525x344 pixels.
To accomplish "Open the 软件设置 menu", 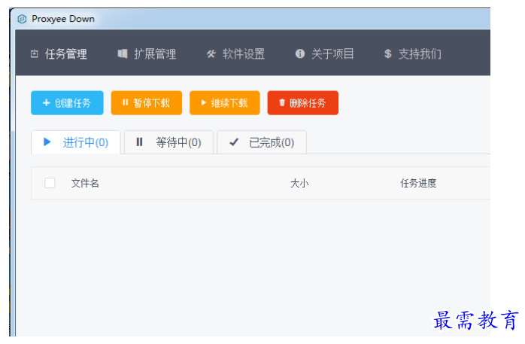I will pos(235,53).
